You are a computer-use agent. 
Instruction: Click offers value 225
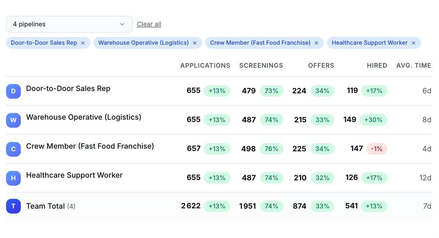pyautogui.click(x=299, y=149)
